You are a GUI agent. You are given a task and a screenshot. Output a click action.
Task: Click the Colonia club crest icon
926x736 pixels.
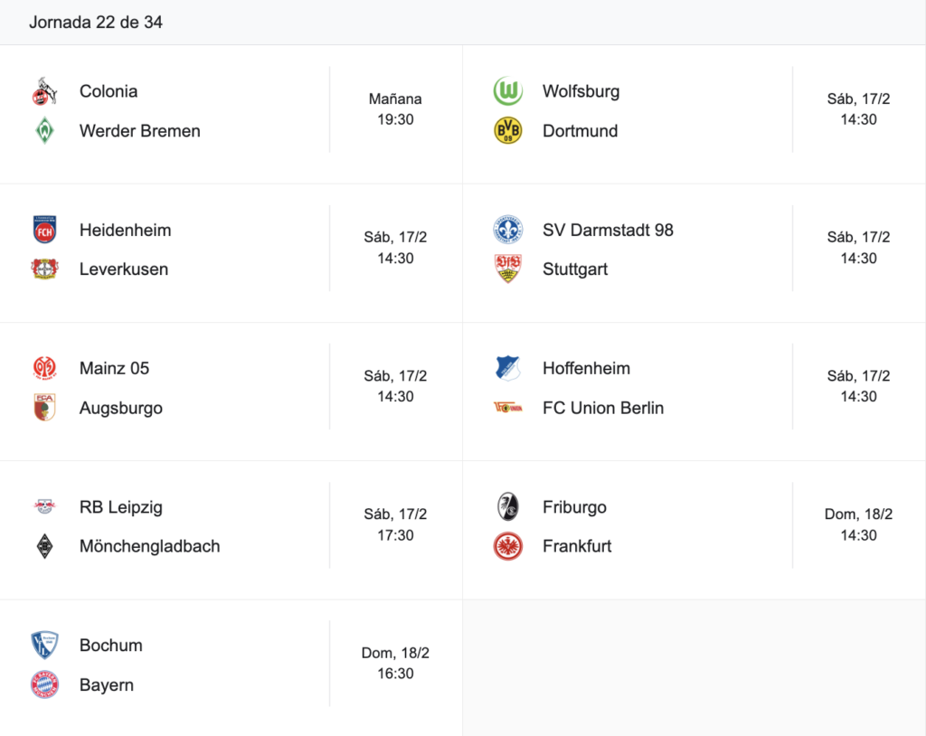44,91
